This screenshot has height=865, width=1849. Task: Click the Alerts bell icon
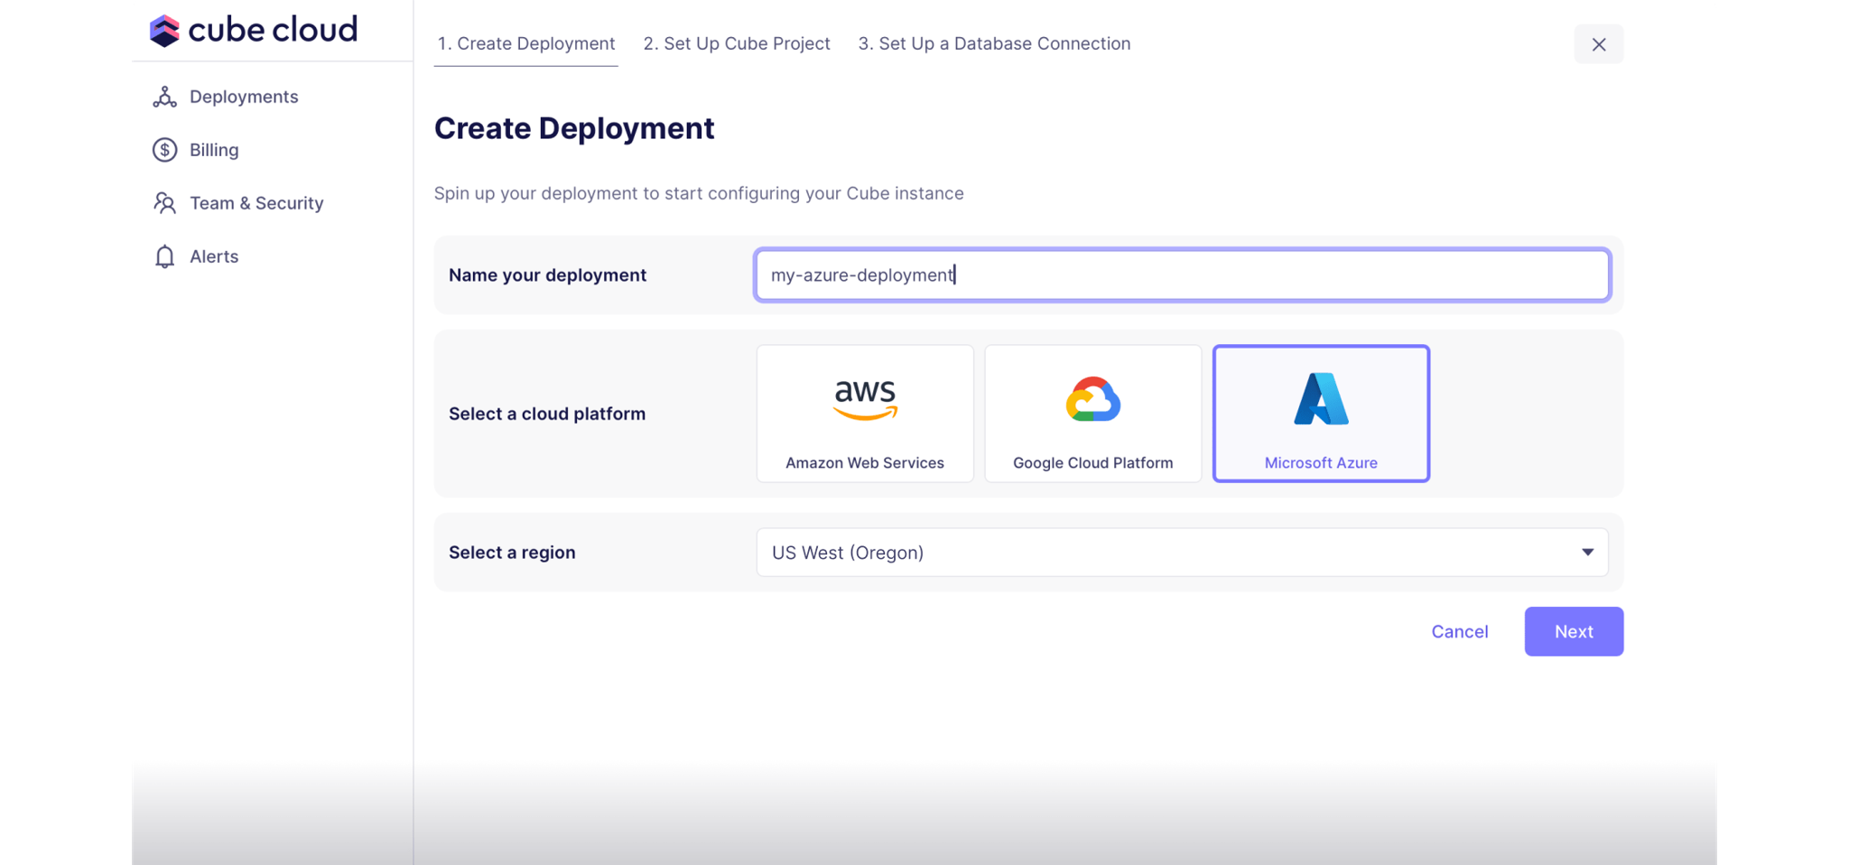coord(164,256)
